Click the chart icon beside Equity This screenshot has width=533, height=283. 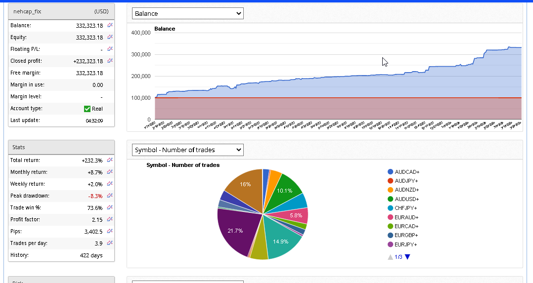(x=110, y=37)
